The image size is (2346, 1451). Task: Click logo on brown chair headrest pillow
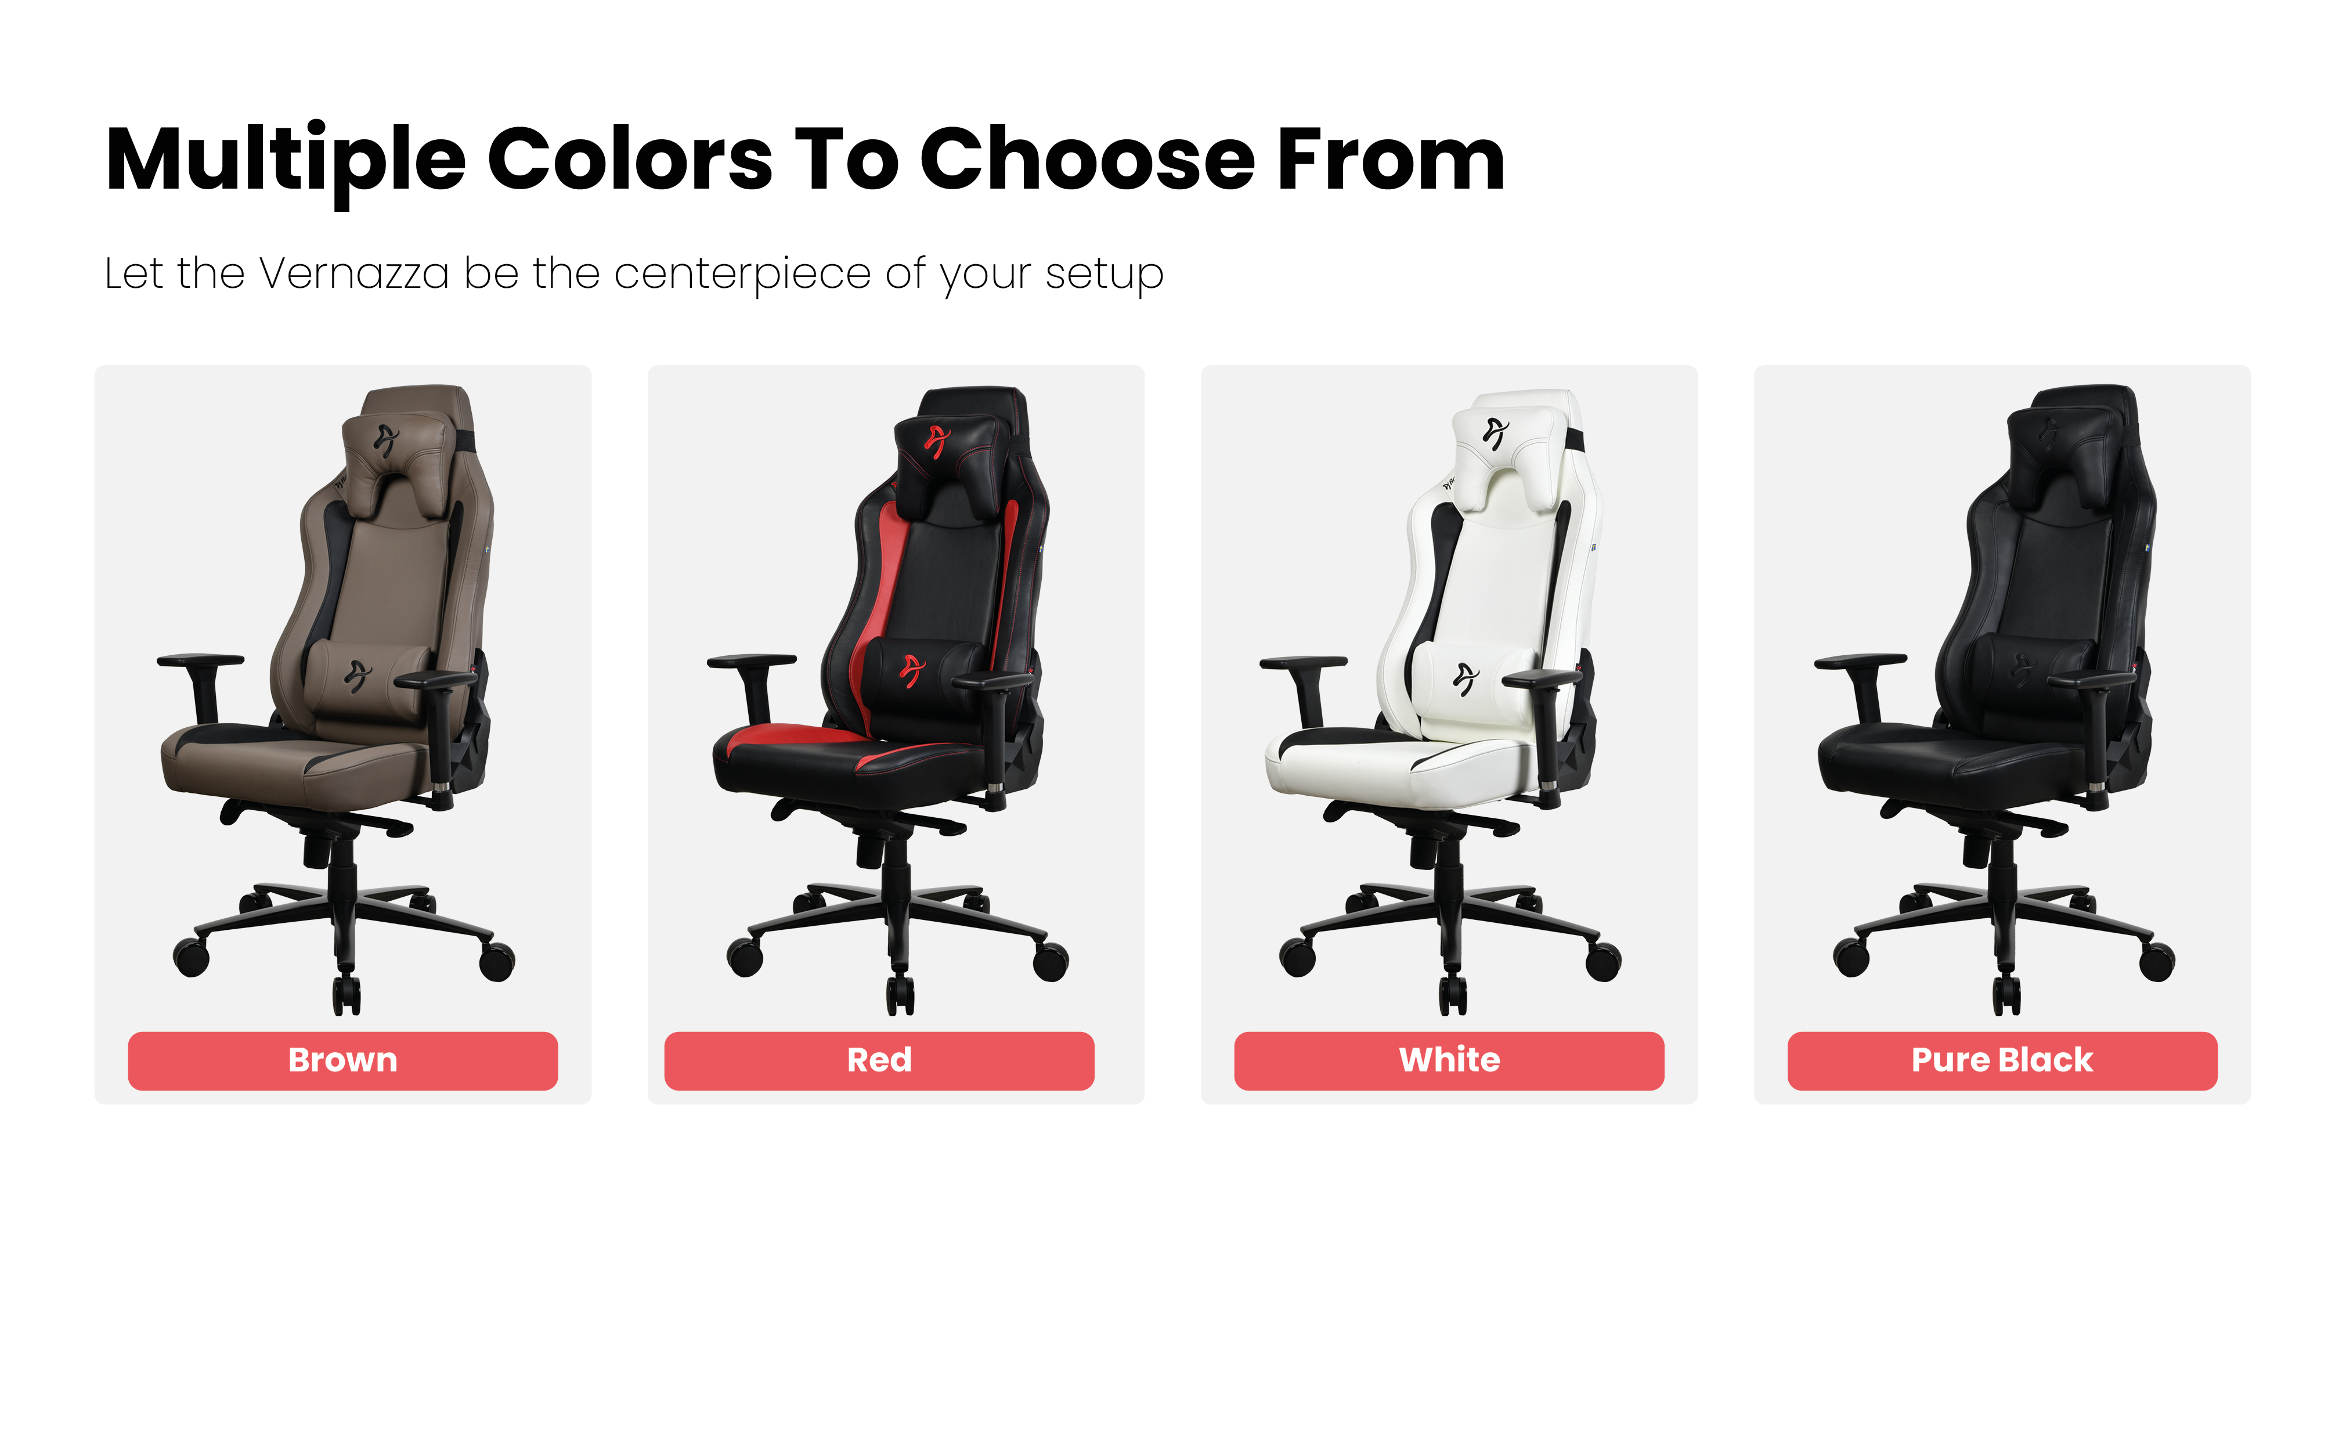click(386, 439)
